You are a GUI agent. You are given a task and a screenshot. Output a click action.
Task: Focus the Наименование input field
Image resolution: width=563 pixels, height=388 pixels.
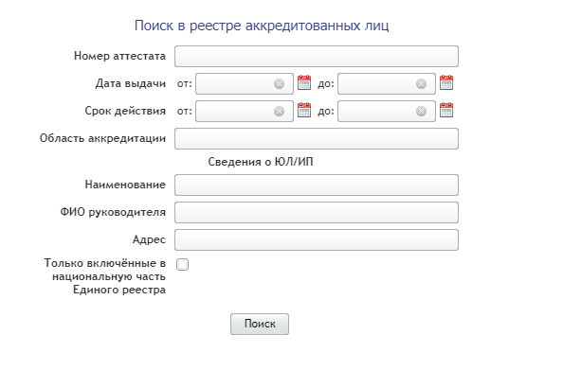tap(317, 185)
